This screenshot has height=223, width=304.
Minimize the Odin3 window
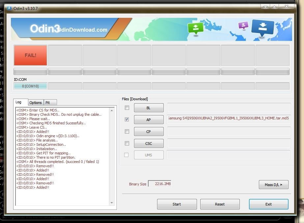[265, 7]
